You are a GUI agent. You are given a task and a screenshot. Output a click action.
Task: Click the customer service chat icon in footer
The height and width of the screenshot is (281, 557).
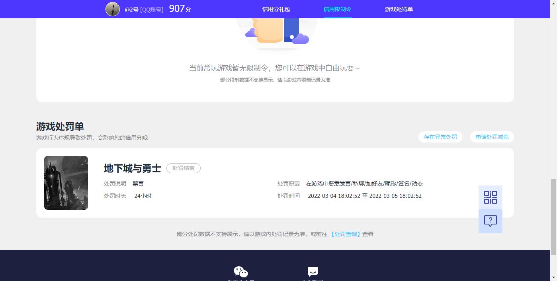pyautogui.click(x=312, y=272)
